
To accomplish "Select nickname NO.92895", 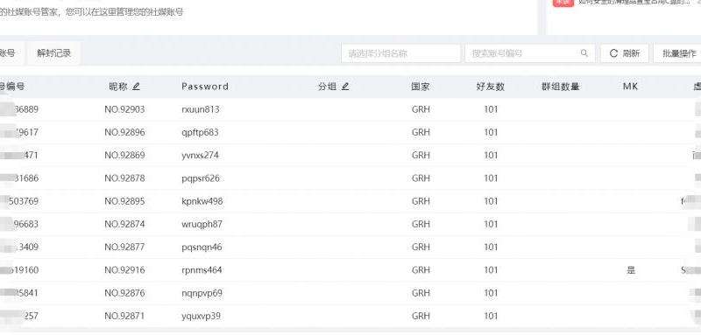I will coord(124,201).
